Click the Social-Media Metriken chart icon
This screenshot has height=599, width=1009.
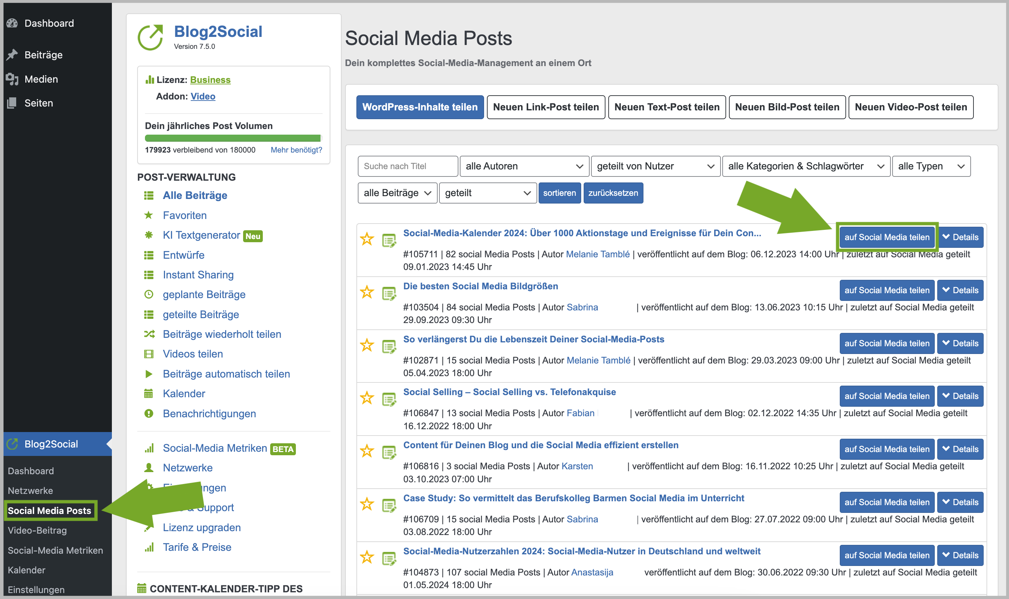pos(149,448)
